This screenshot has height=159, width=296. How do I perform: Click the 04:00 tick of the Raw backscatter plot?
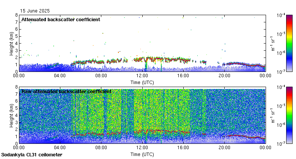click(60, 148)
